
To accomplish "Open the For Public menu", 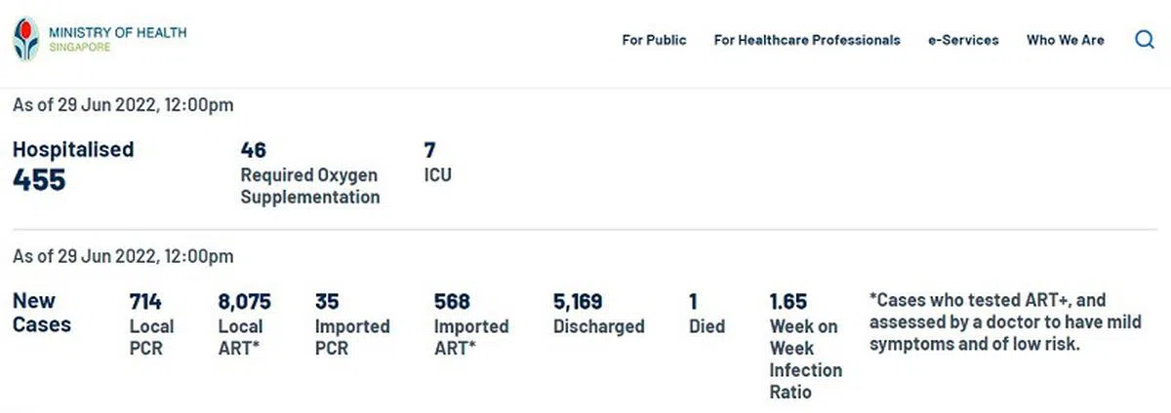I will (x=654, y=40).
